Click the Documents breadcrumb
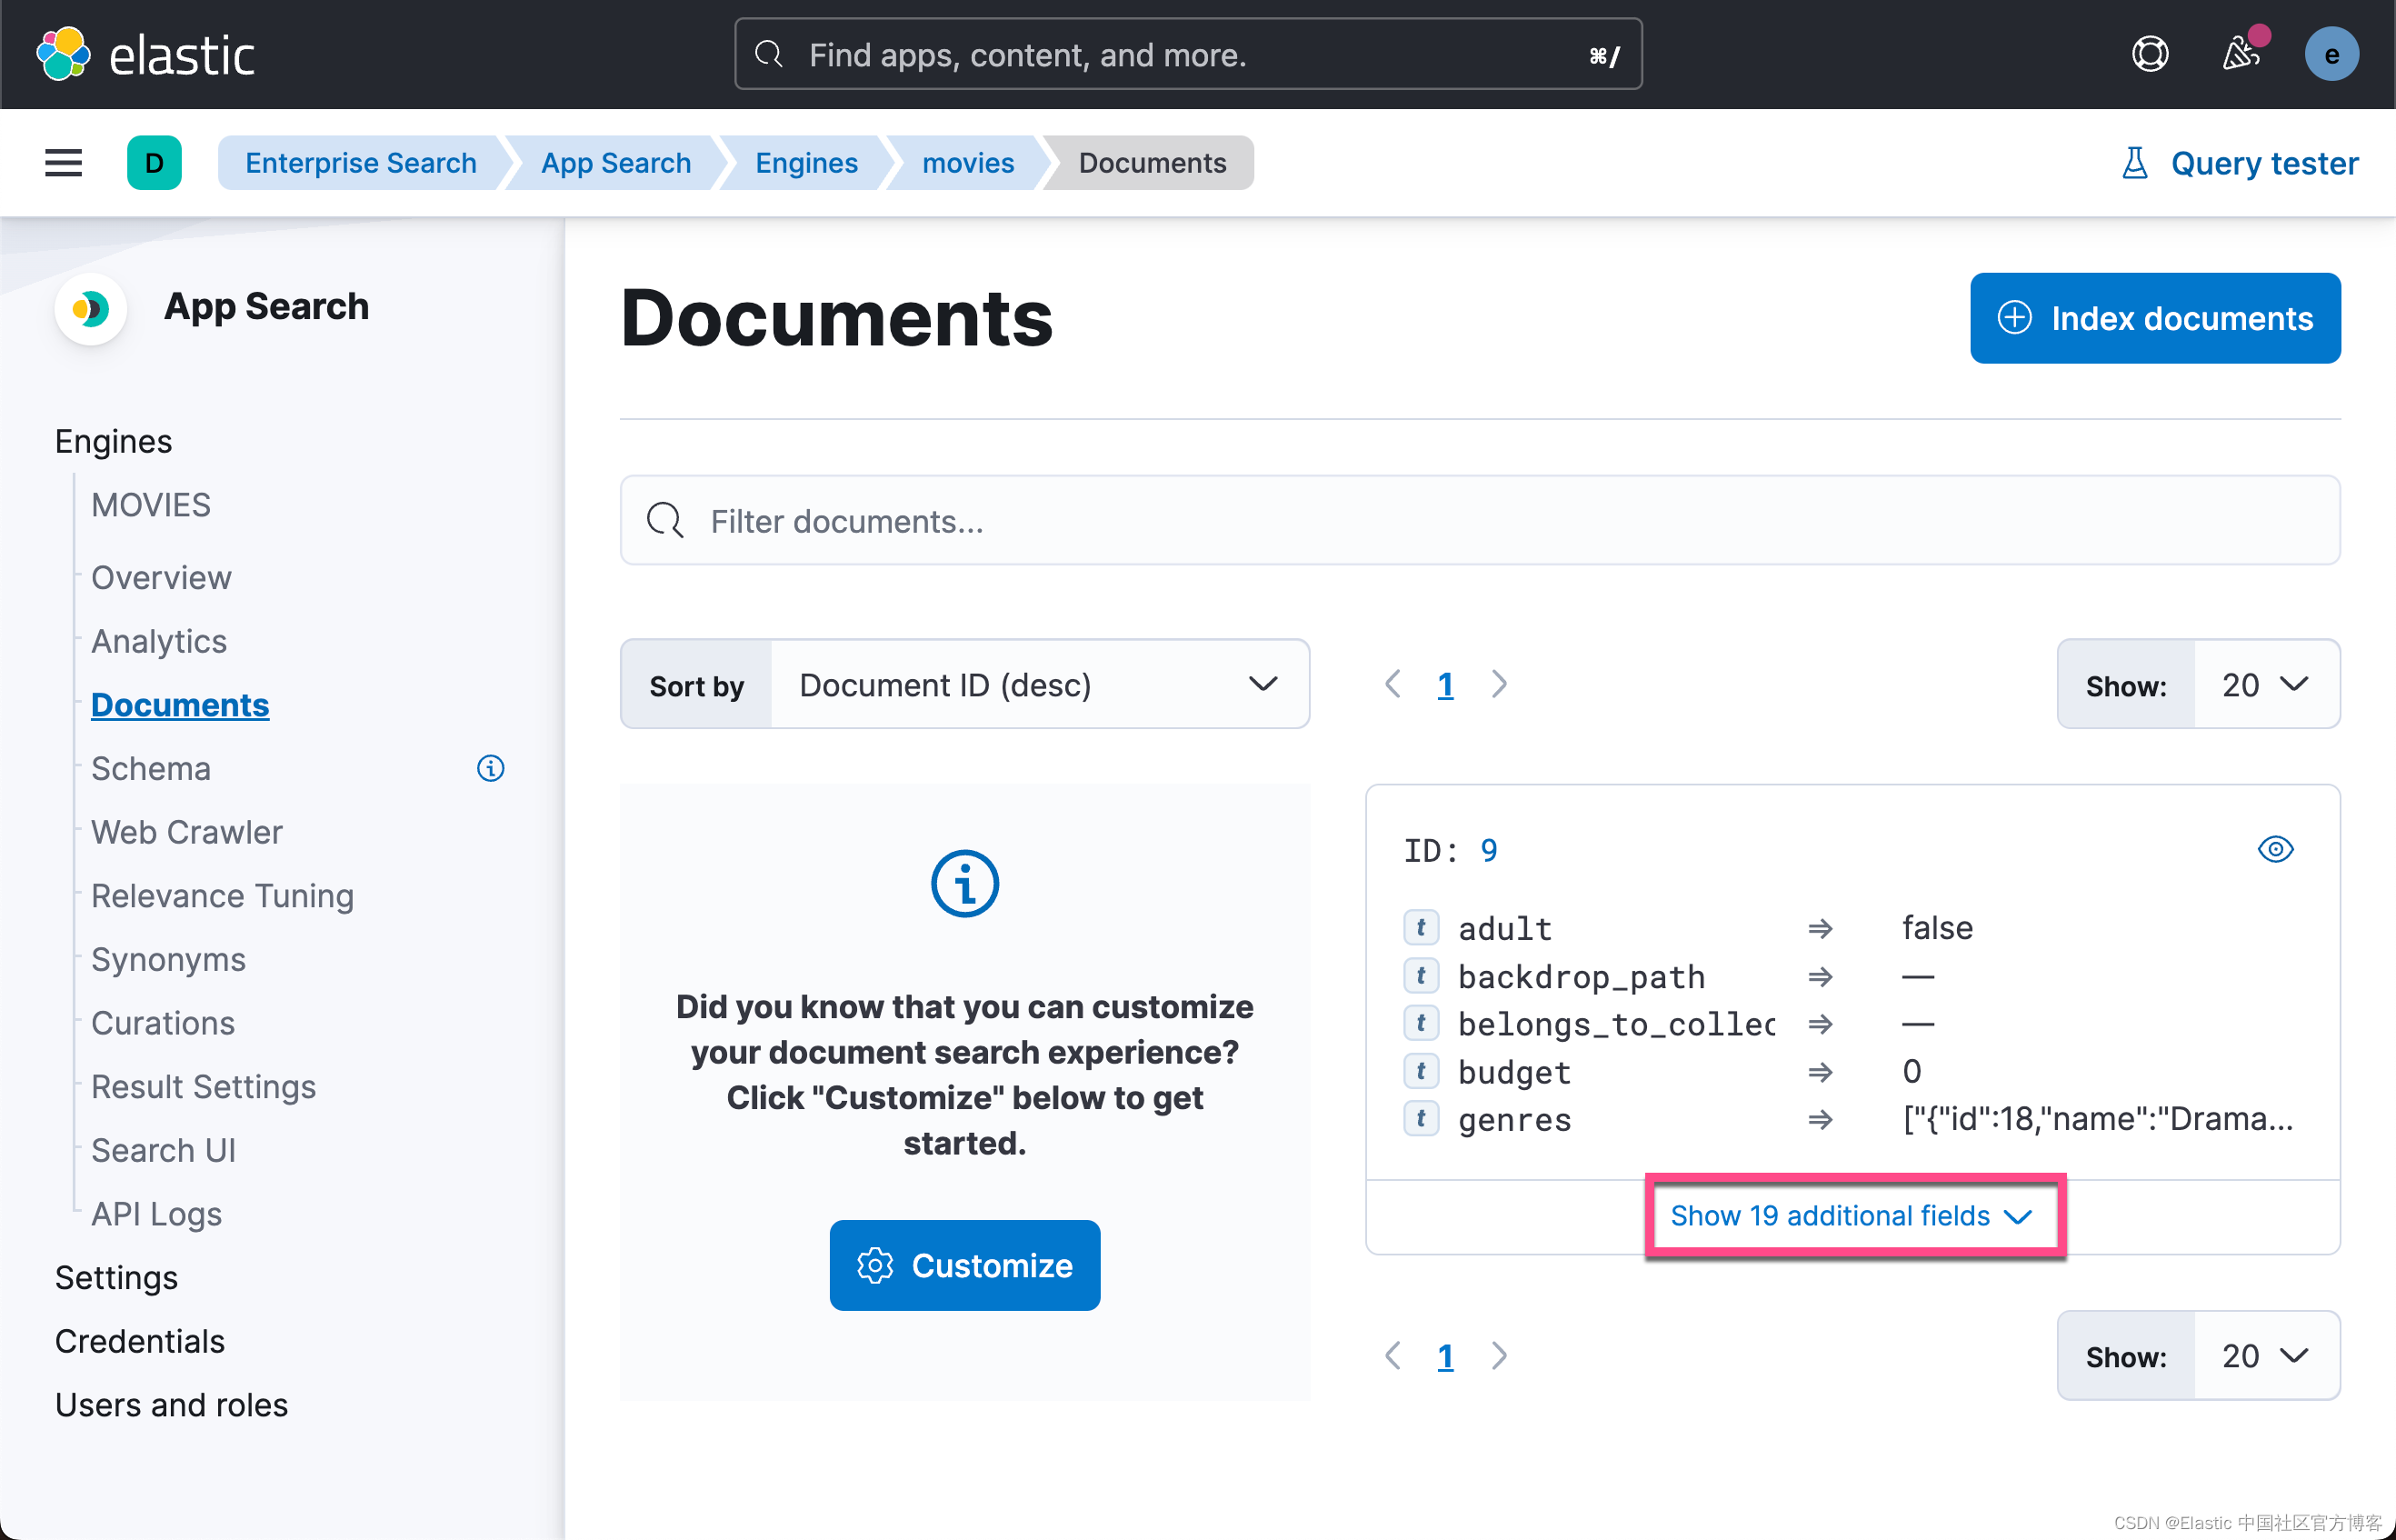 pos(1153,163)
